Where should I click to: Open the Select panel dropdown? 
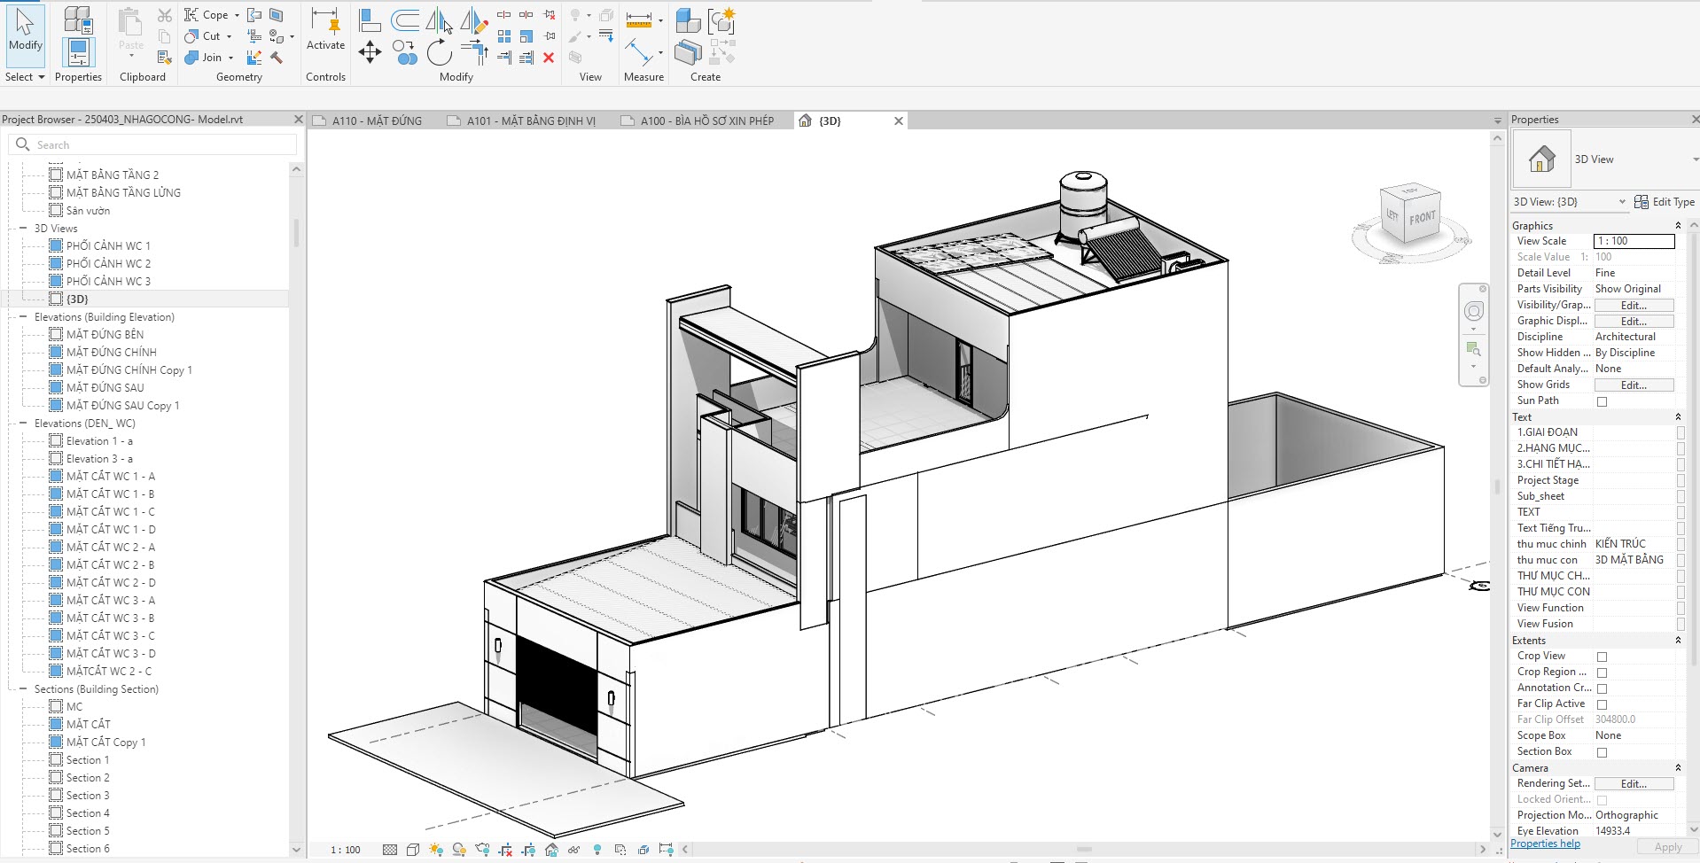point(25,77)
